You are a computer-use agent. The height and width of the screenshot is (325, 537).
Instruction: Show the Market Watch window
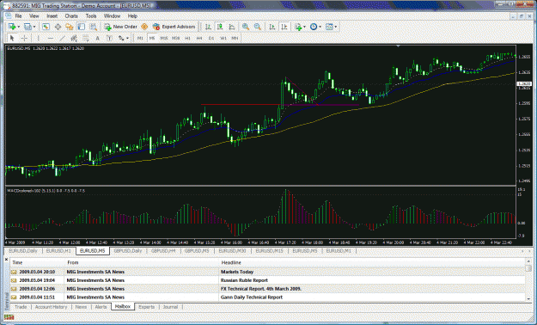[x=46, y=27]
